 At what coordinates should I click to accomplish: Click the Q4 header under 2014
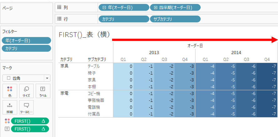pyautogui.click(x=267, y=60)
